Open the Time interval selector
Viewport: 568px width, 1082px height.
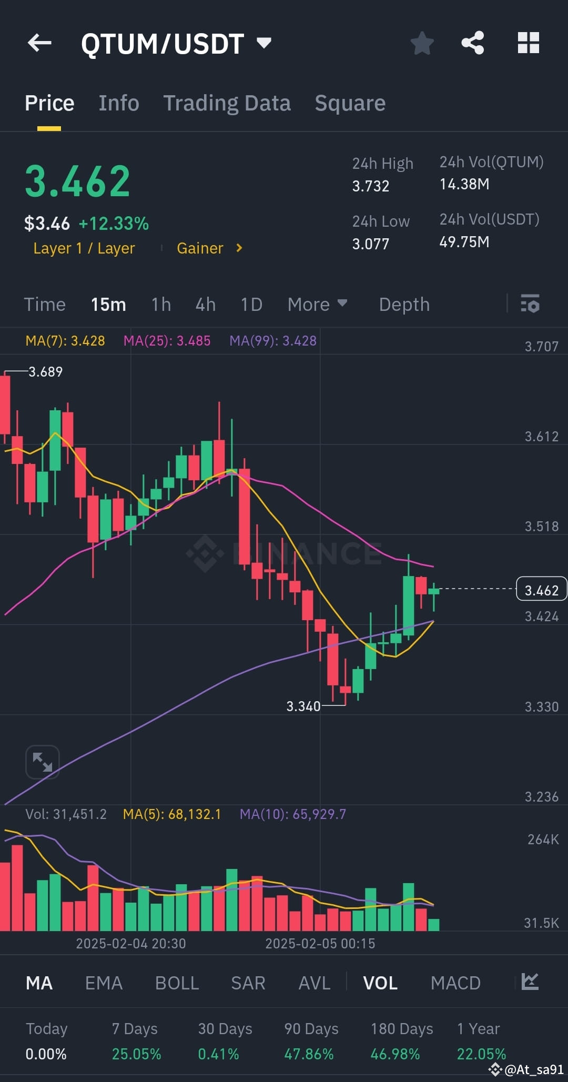[45, 304]
